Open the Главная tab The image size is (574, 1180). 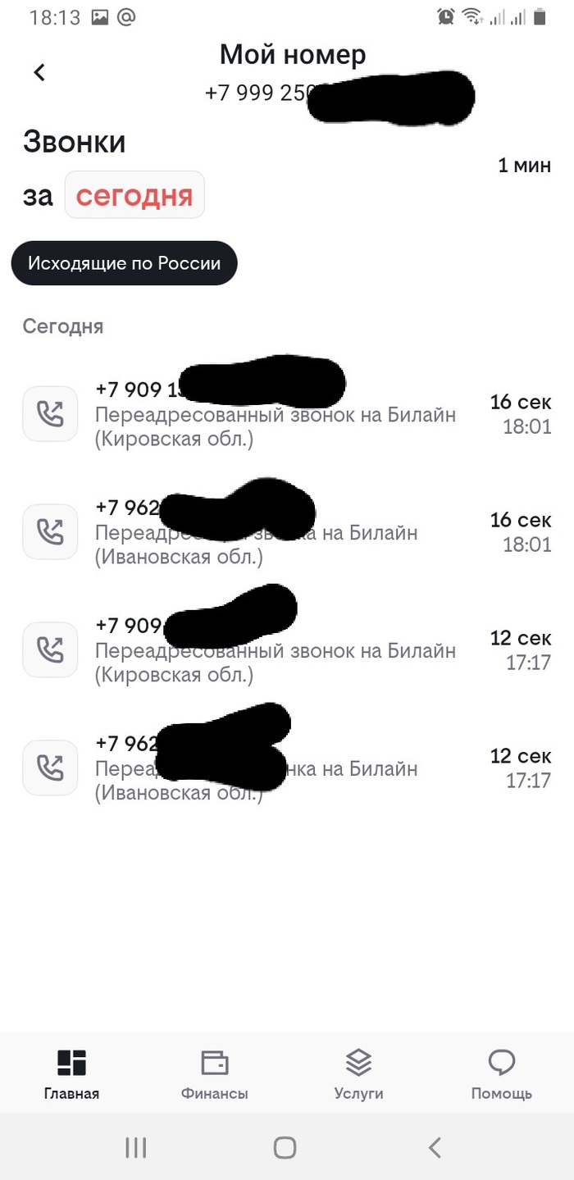[71, 1074]
